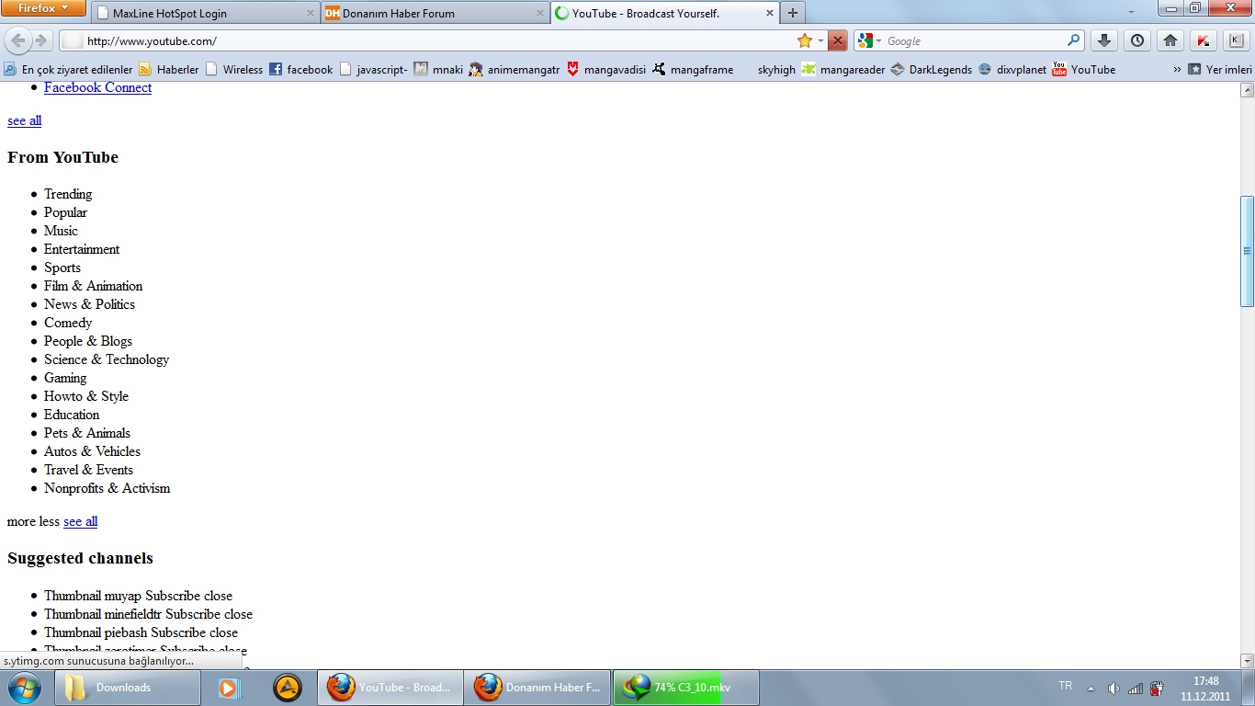
Task: Click the TR language indicator
Action: pyautogui.click(x=1065, y=686)
